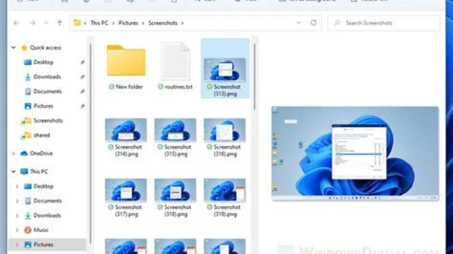Refresh the Screenshots folder view

coord(313,23)
